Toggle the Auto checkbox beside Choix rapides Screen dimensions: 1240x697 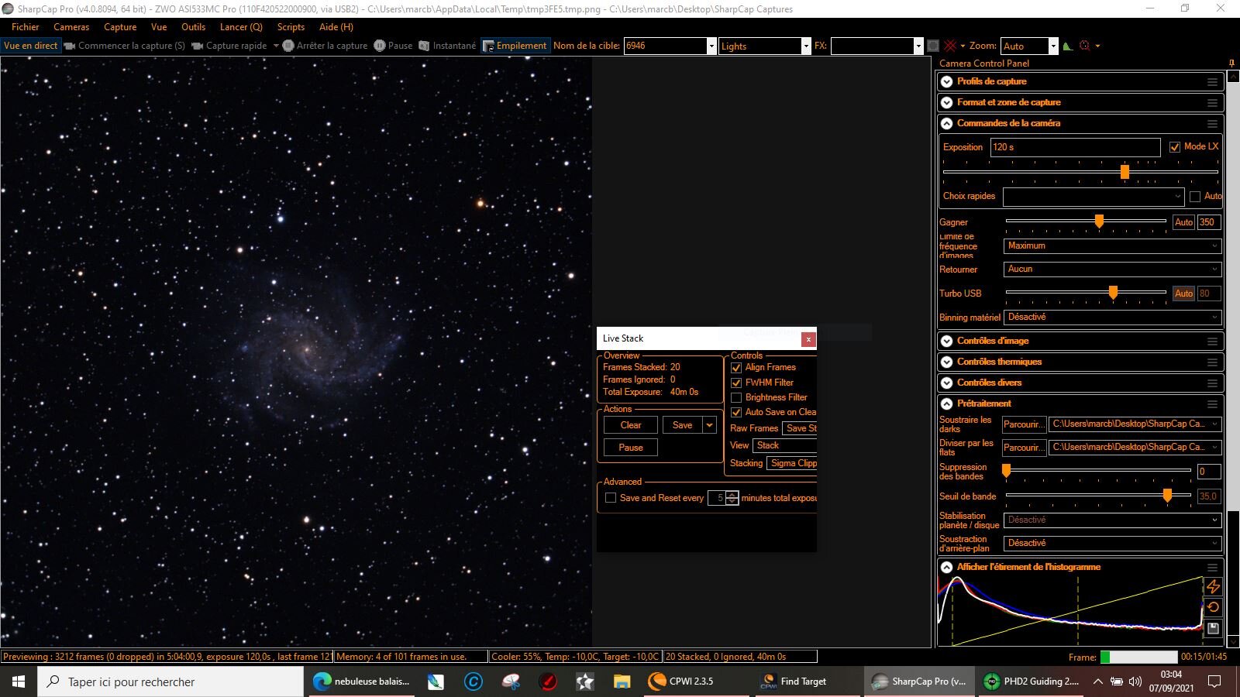pos(1195,197)
